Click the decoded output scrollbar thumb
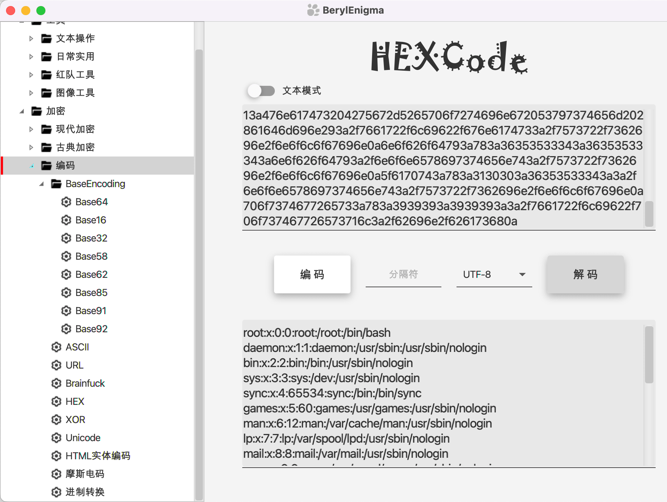 click(649, 355)
